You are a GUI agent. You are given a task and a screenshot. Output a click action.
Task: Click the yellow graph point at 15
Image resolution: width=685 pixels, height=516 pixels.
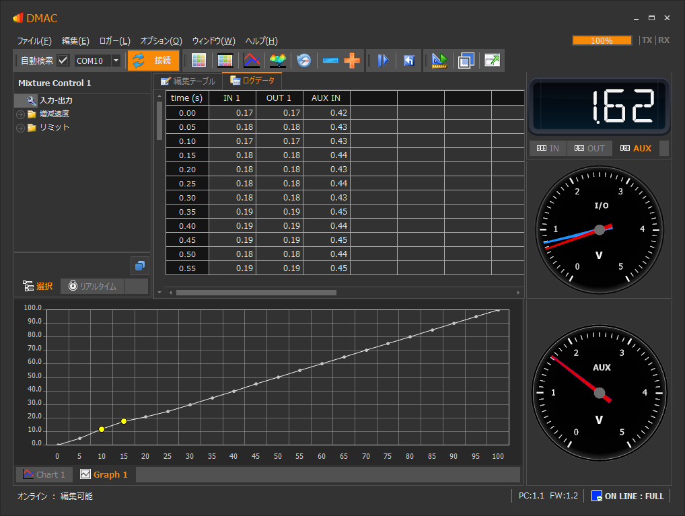(124, 421)
